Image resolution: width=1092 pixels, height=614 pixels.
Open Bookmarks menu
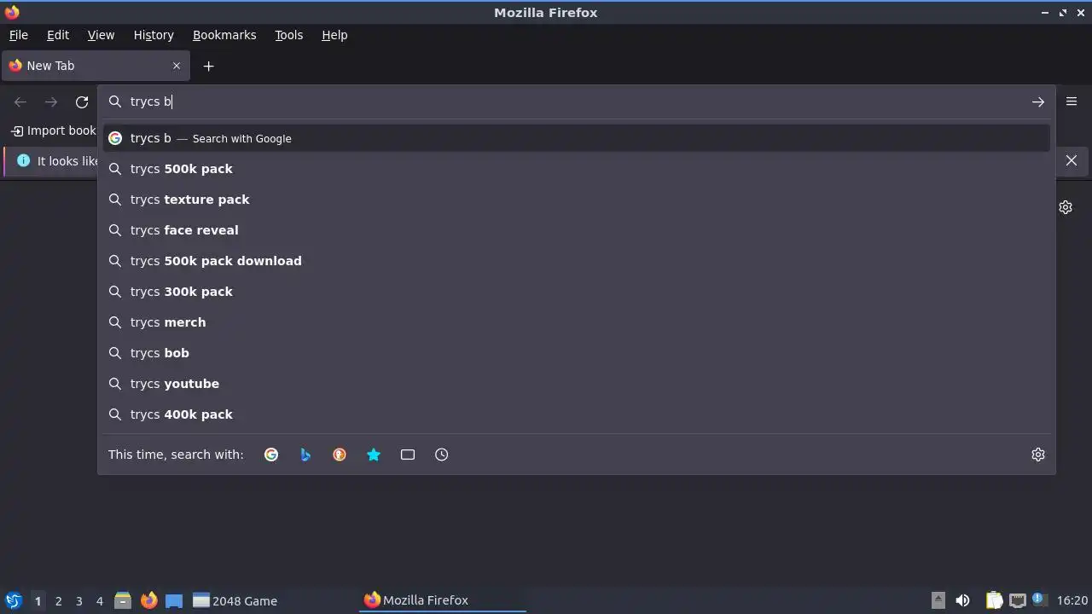click(224, 35)
